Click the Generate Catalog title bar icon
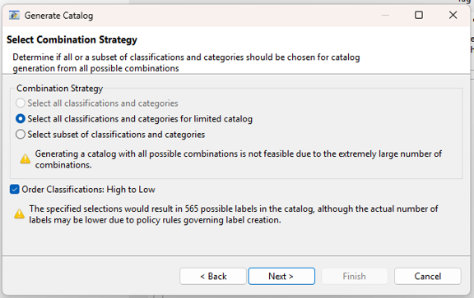Viewport: 474px width, 298px height. pyautogui.click(x=14, y=15)
